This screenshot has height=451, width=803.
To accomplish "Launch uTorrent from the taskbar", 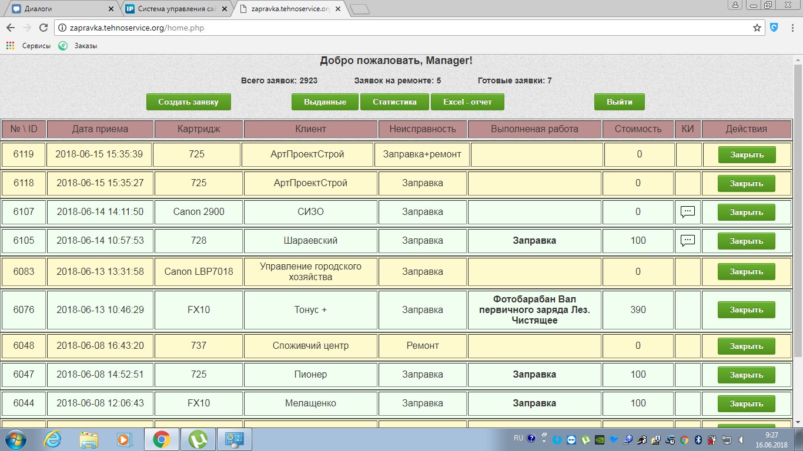I will click(198, 439).
